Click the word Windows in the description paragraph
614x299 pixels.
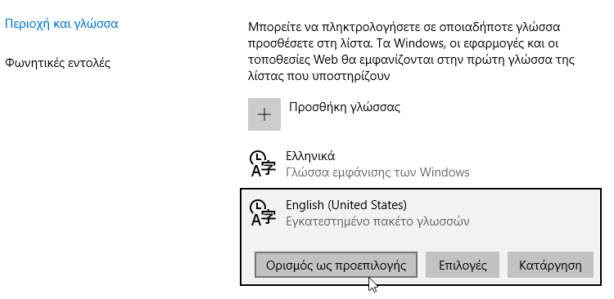tap(418, 43)
